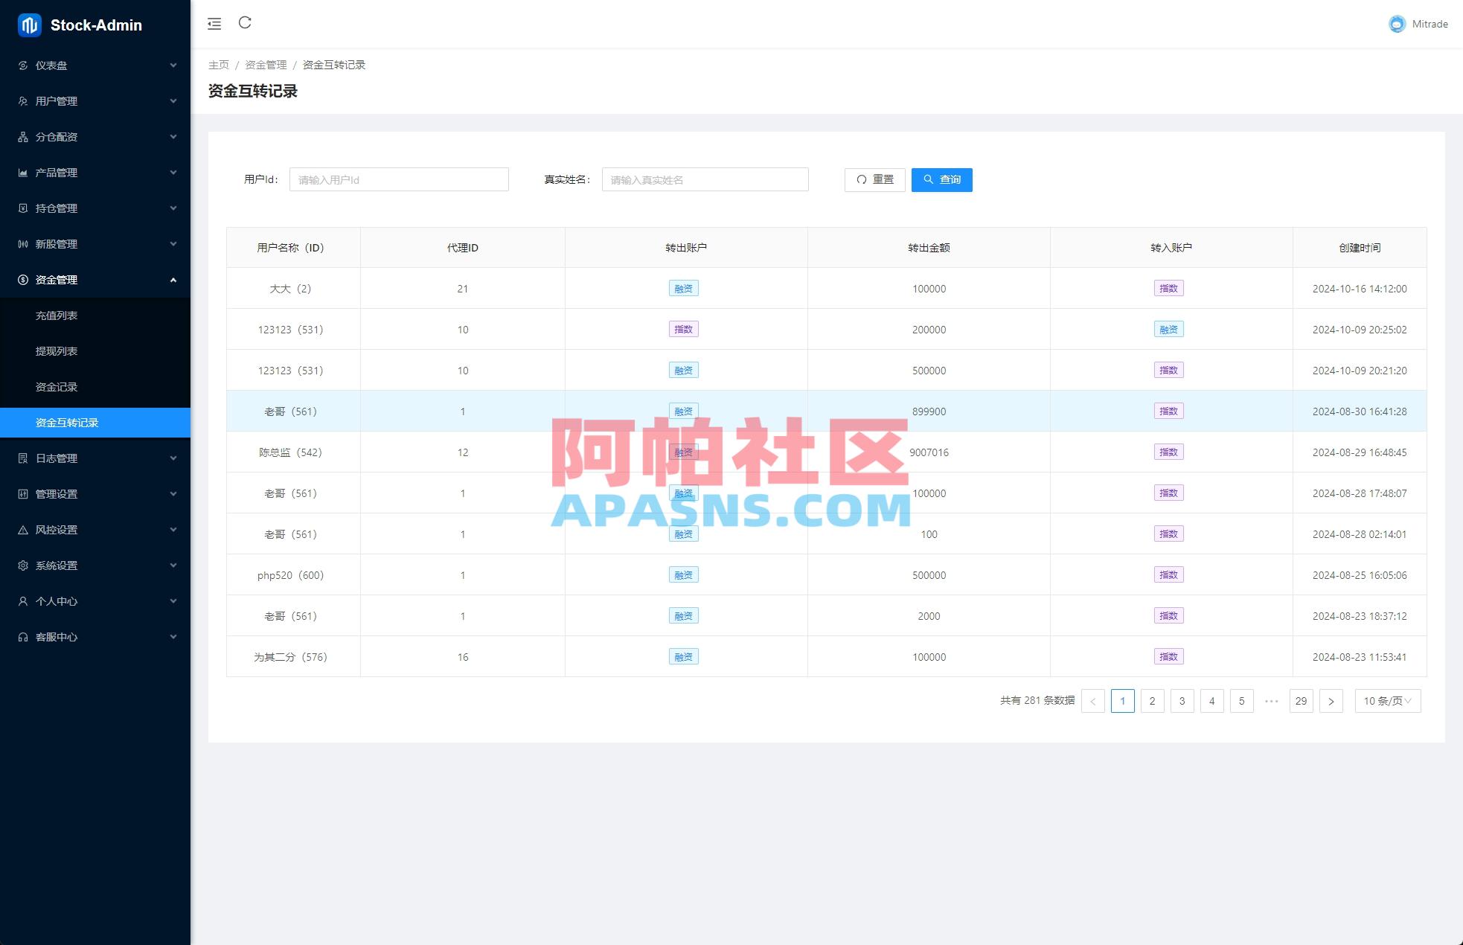
Task: Collapse the sidebar using the hamburger icon
Action: coord(214,23)
